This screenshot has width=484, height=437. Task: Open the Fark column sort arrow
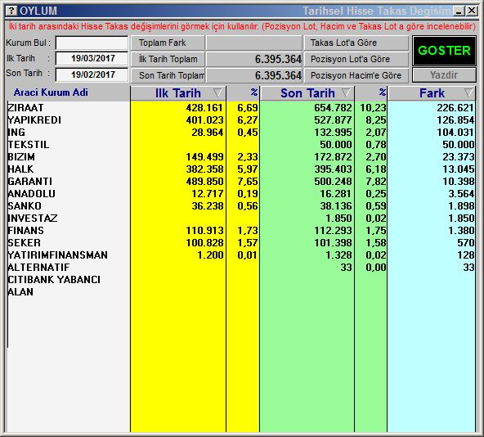(468, 92)
